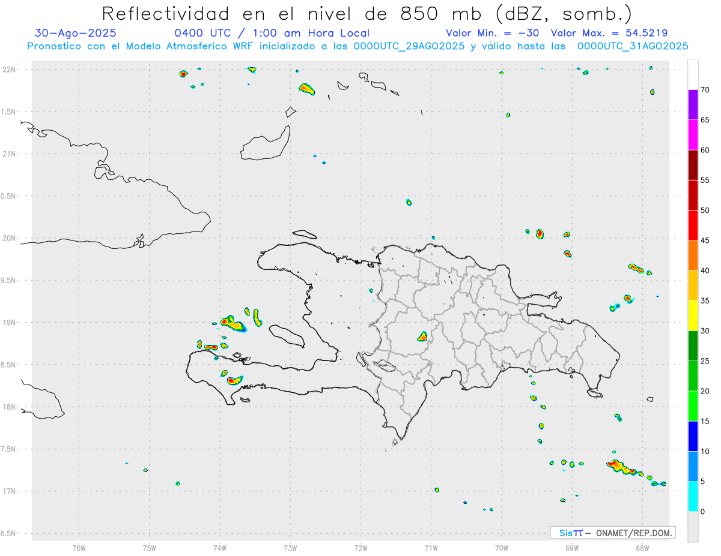Click the '68W' longitude label

click(x=642, y=548)
